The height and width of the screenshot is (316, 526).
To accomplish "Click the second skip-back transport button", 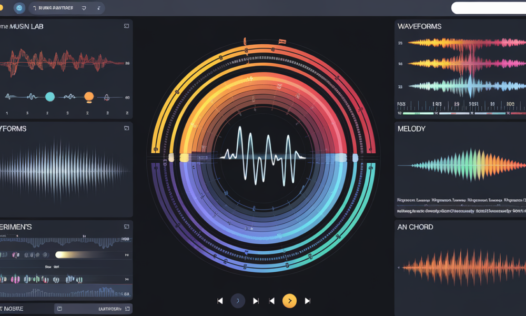I will tap(272, 301).
